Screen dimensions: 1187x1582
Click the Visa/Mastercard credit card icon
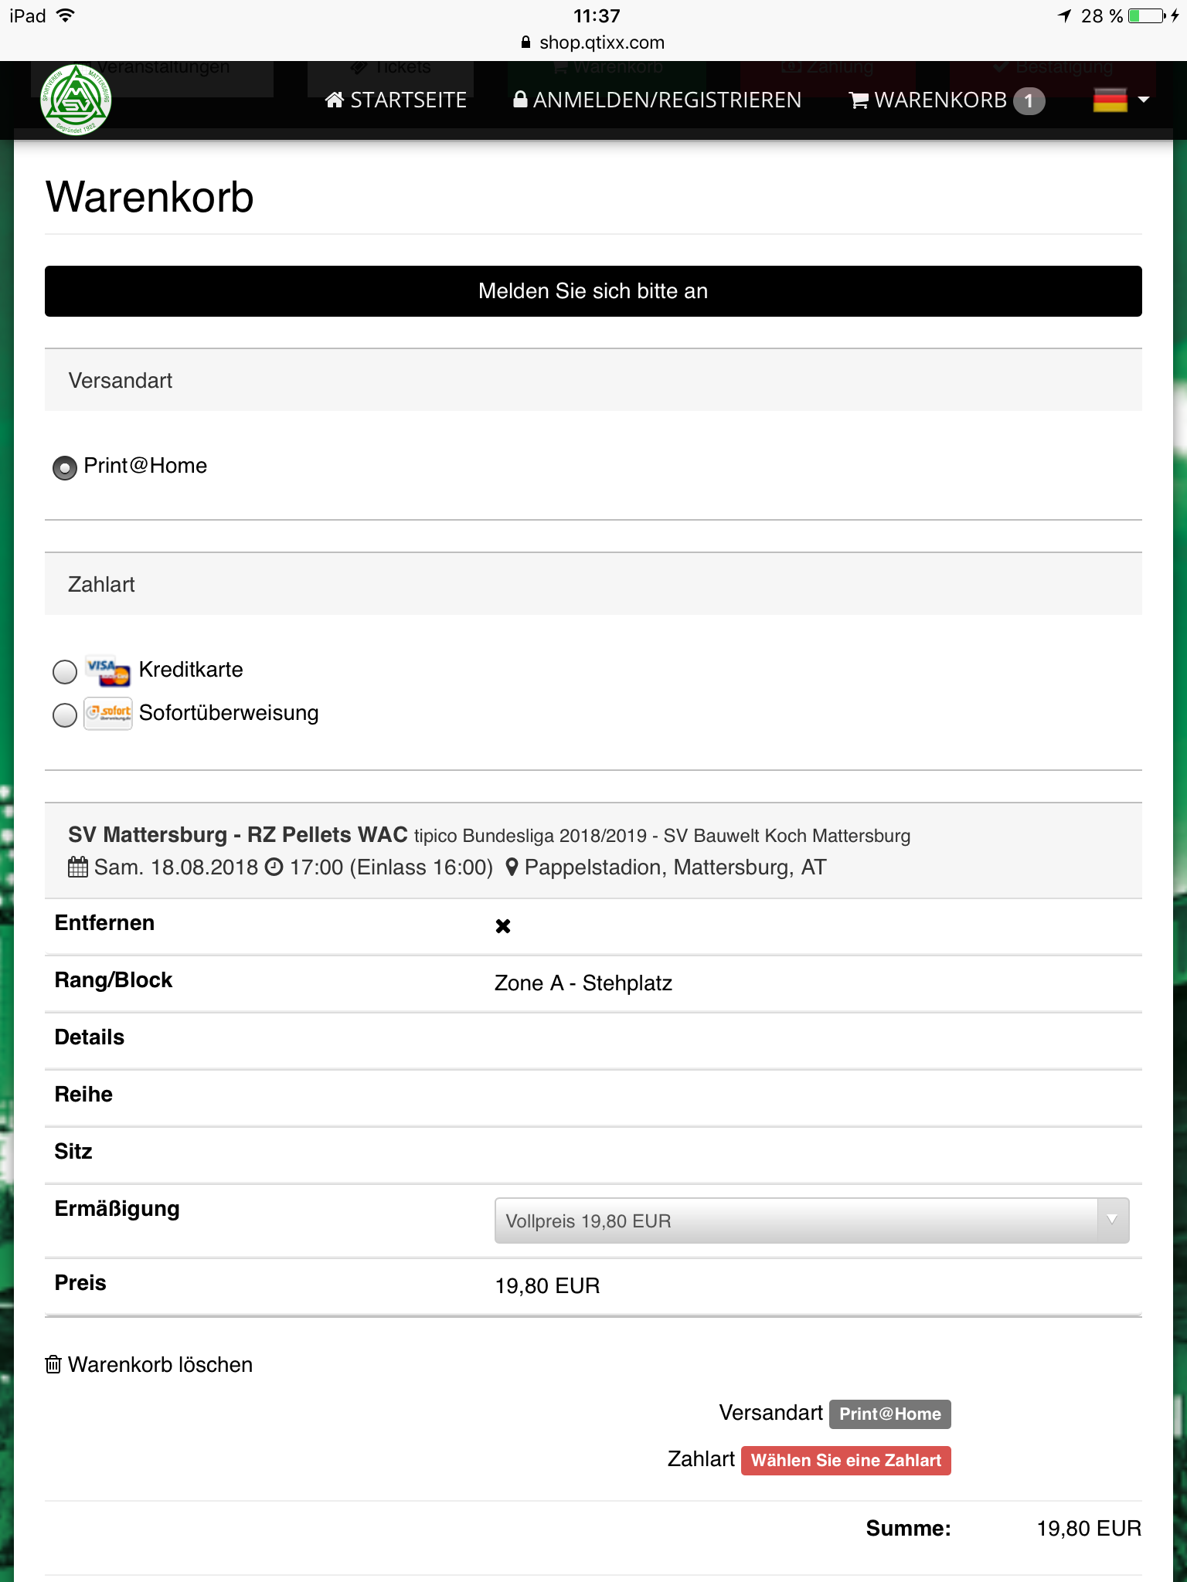(x=108, y=670)
